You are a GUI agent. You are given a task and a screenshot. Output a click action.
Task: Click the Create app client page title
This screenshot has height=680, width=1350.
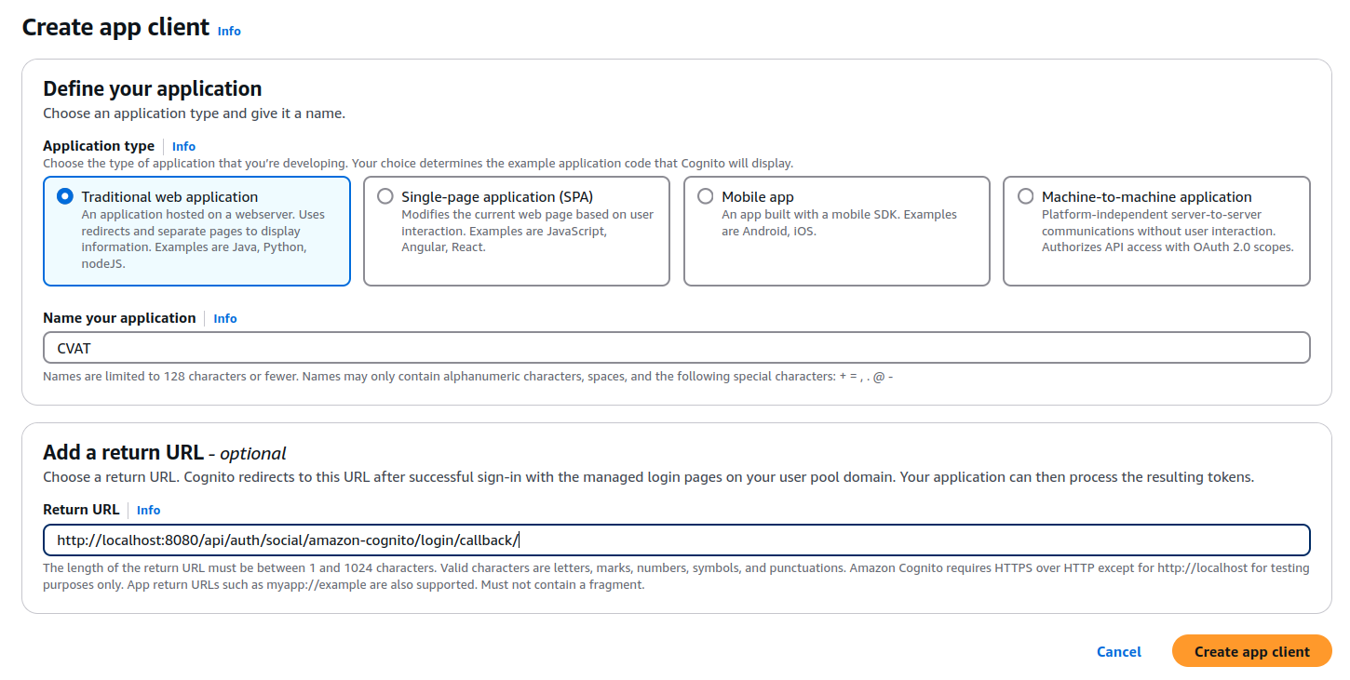pos(115,28)
